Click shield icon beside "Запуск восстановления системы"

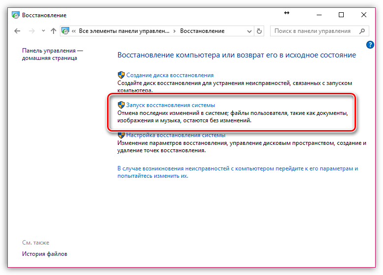[x=121, y=105]
